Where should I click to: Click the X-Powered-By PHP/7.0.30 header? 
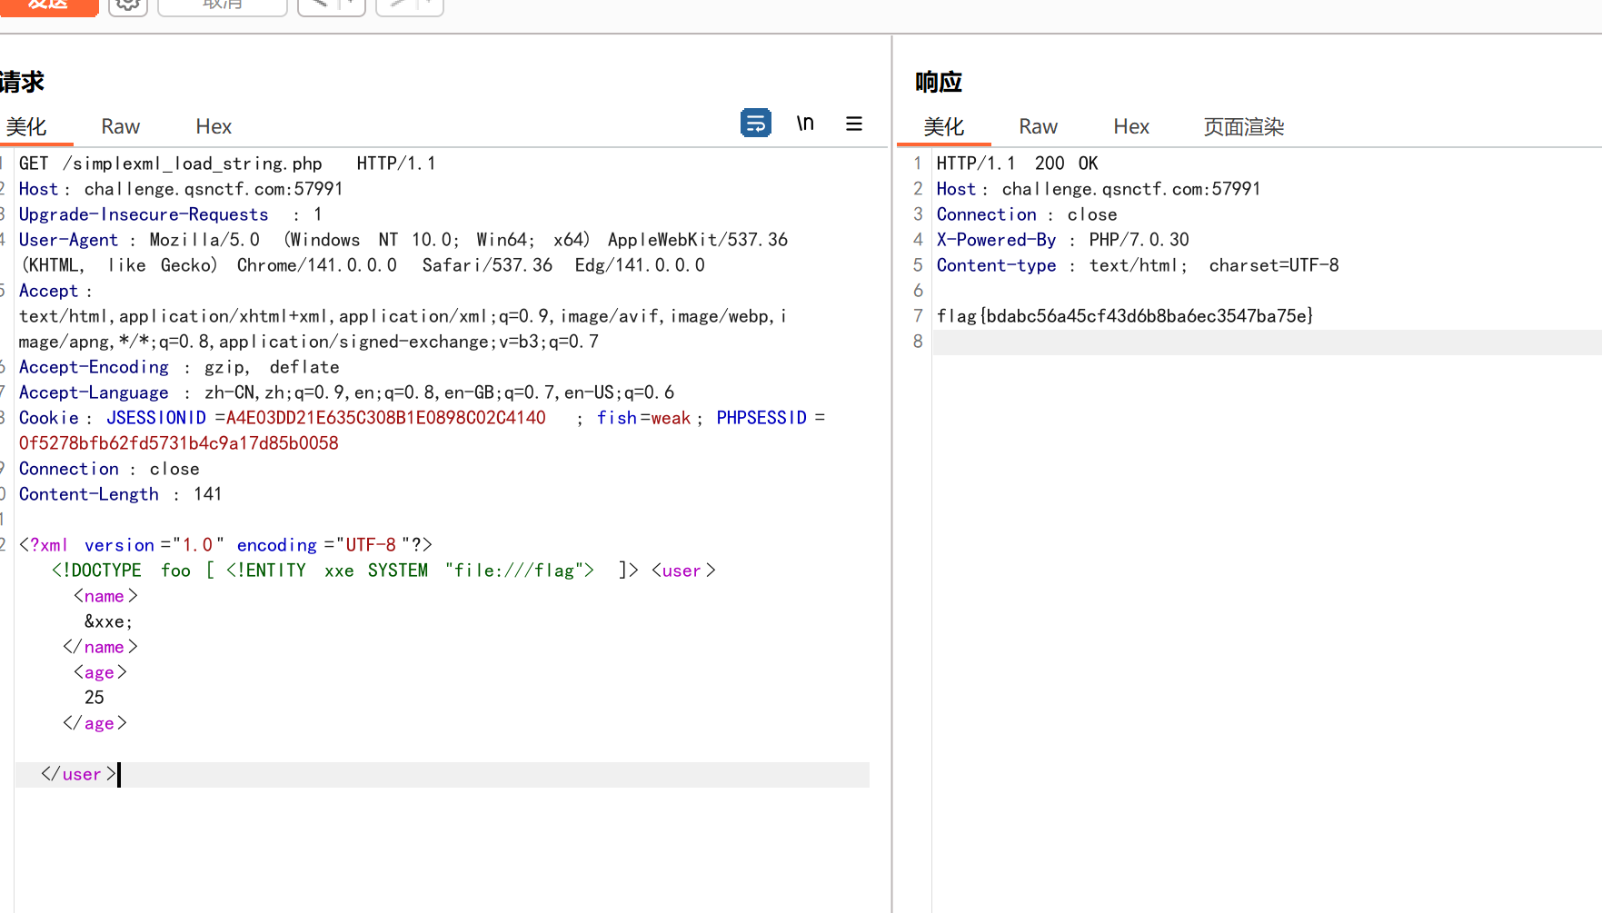1063,240
